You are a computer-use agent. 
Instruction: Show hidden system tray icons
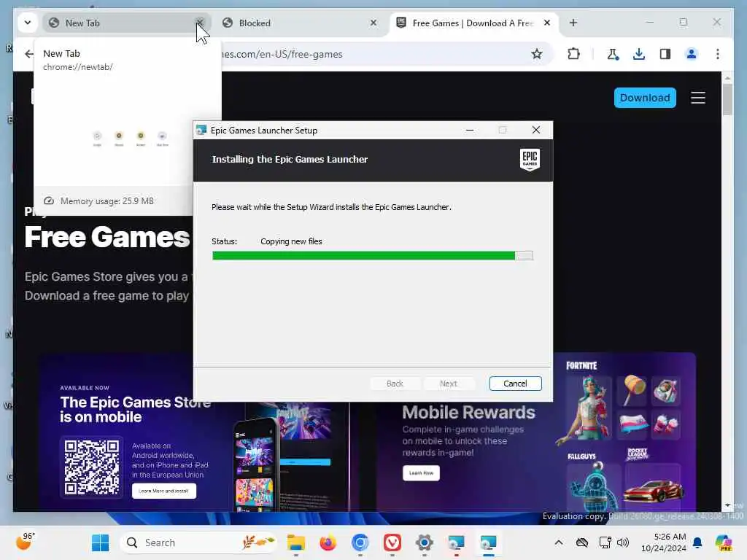pos(559,542)
